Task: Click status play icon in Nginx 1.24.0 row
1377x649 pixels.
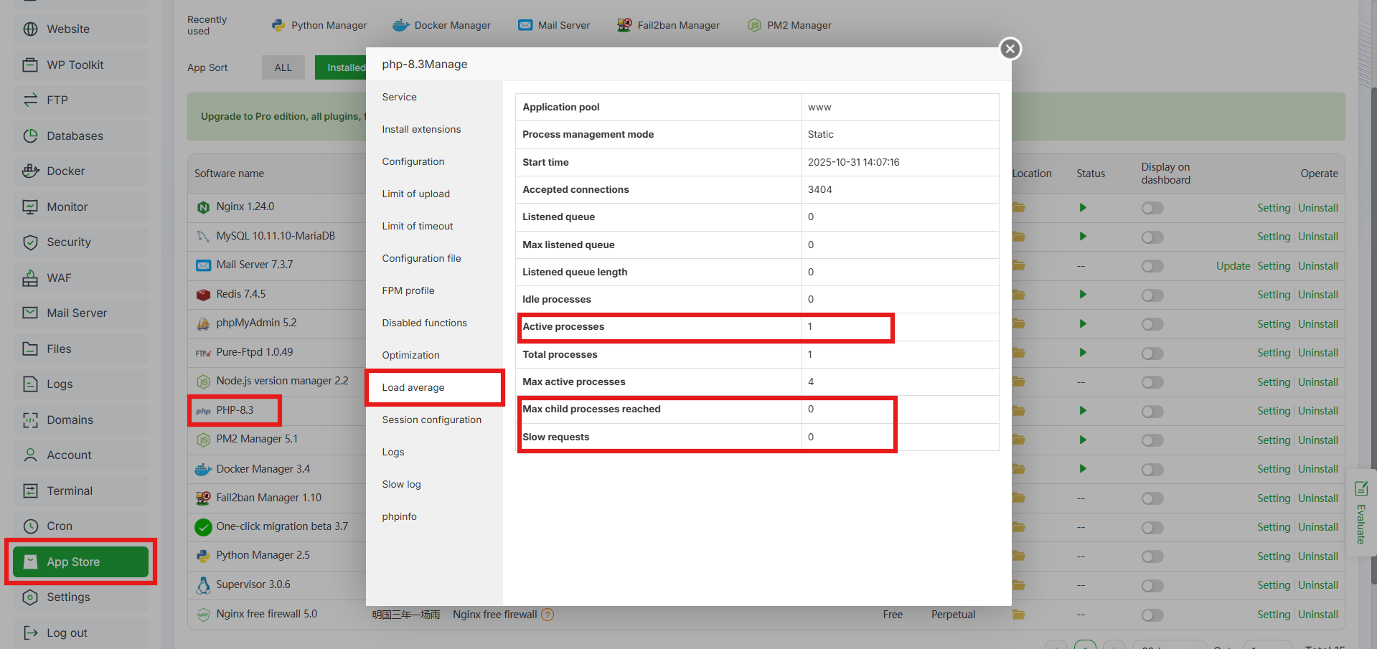Action: point(1083,207)
